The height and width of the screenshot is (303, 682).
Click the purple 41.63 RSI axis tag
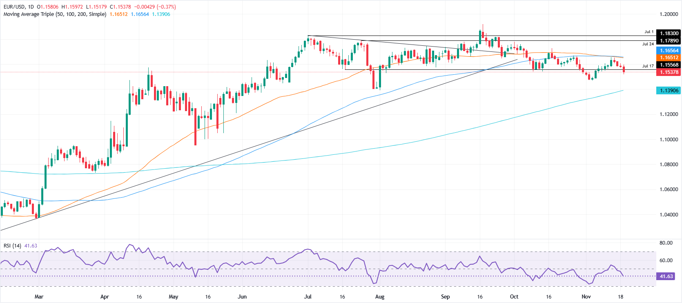(x=666, y=276)
